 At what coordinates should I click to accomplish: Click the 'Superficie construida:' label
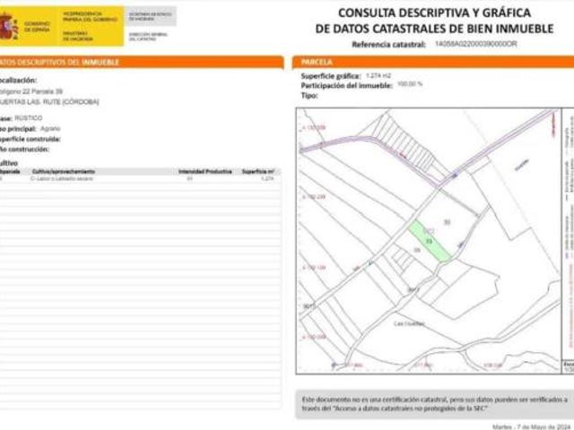[30, 140]
